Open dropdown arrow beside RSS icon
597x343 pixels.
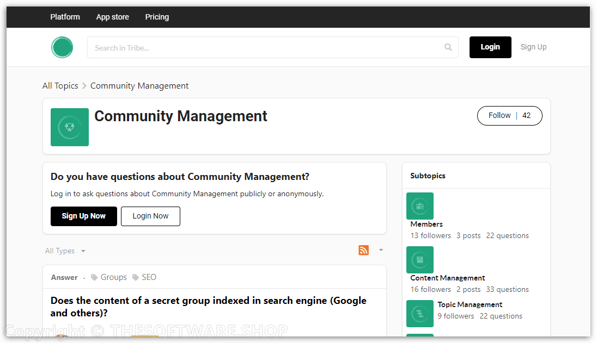click(x=381, y=250)
